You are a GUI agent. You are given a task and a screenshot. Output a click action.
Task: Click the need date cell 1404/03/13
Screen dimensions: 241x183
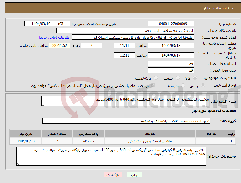pyautogui.click(x=26, y=141)
